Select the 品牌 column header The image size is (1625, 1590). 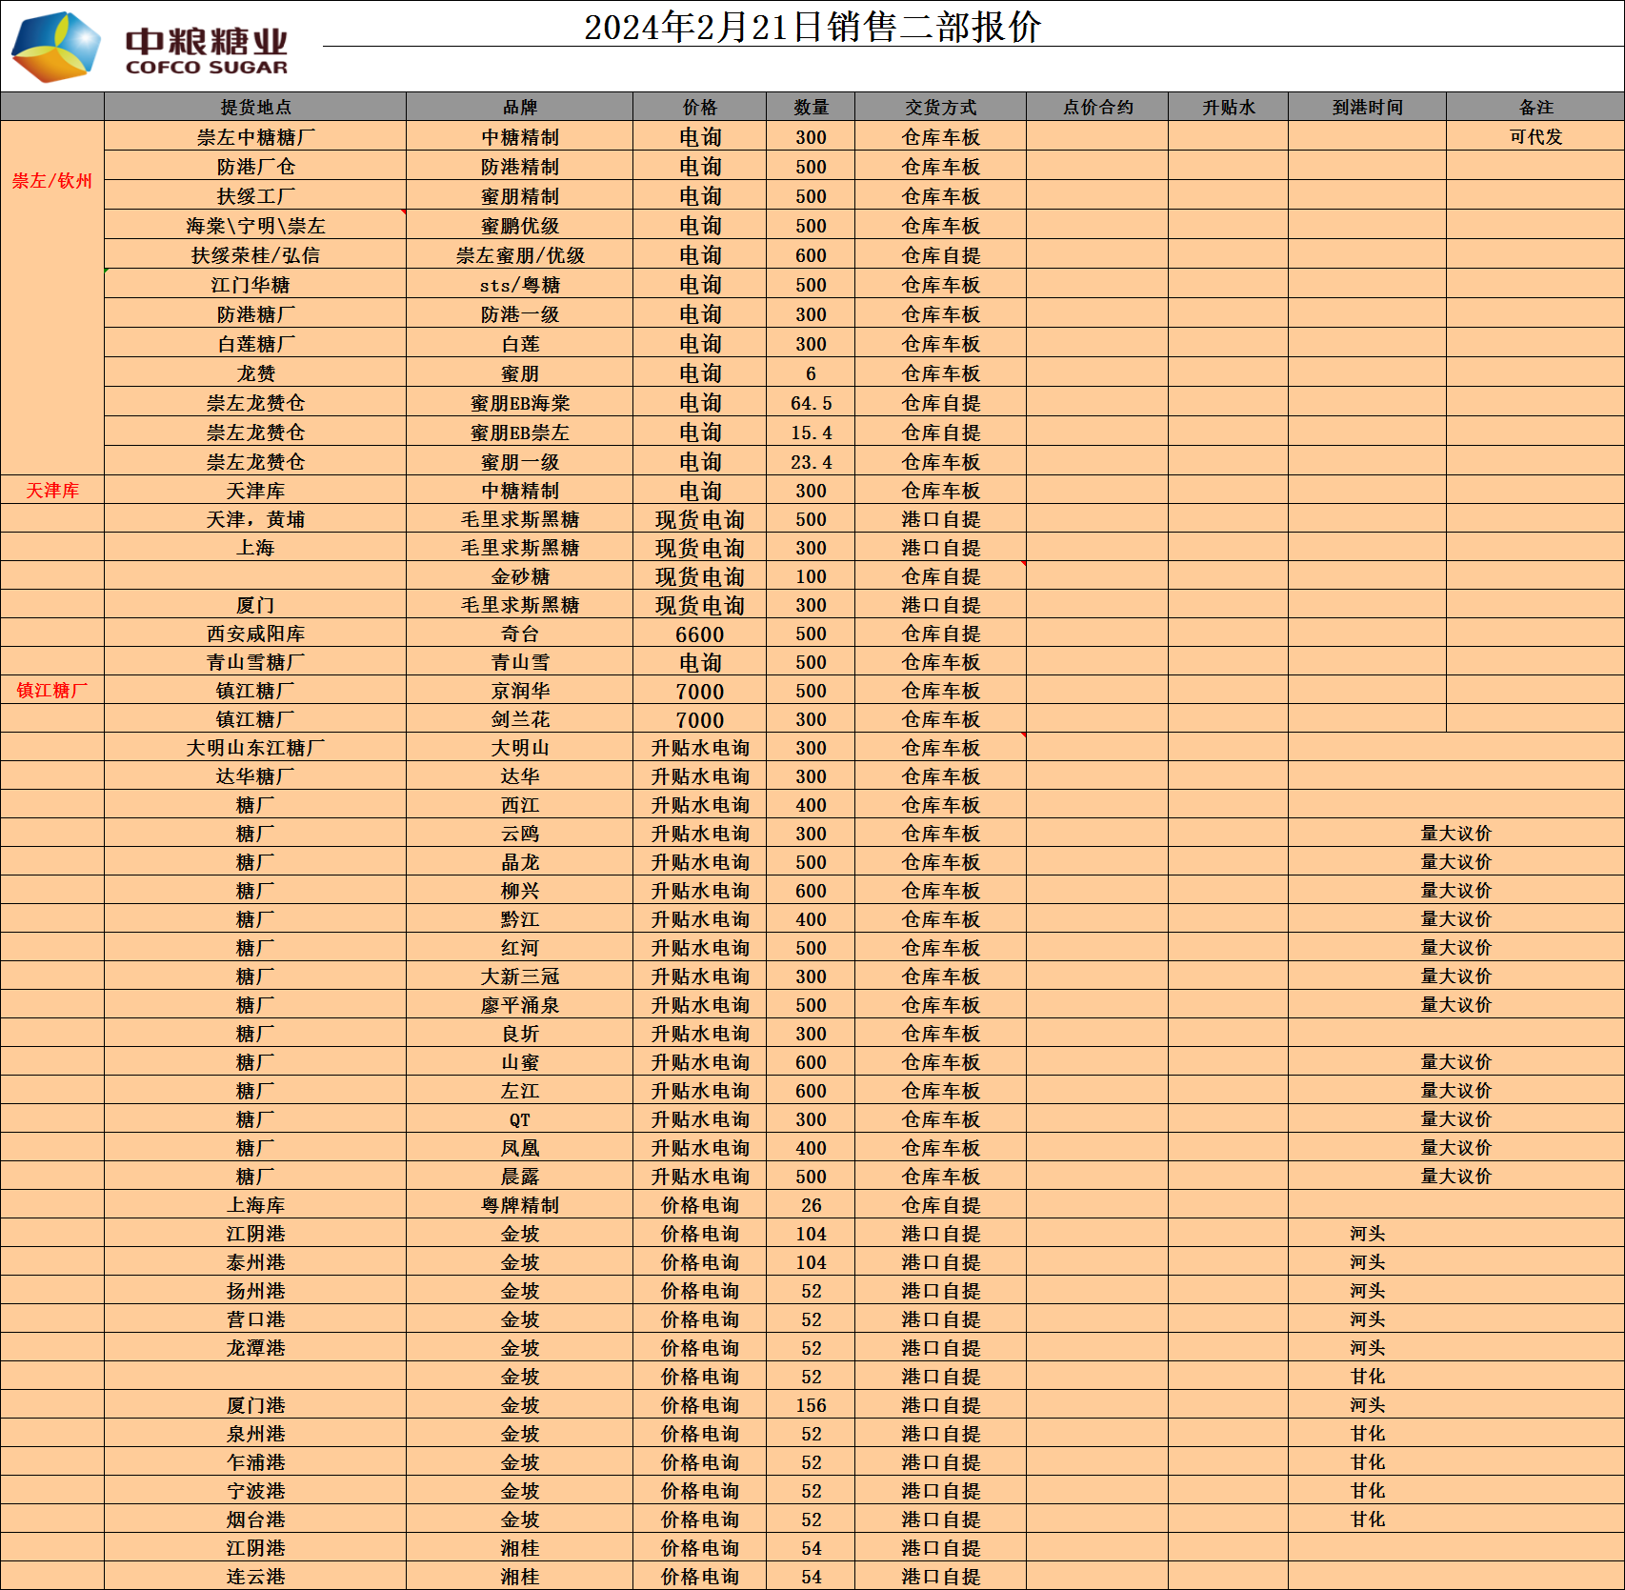pos(519,108)
